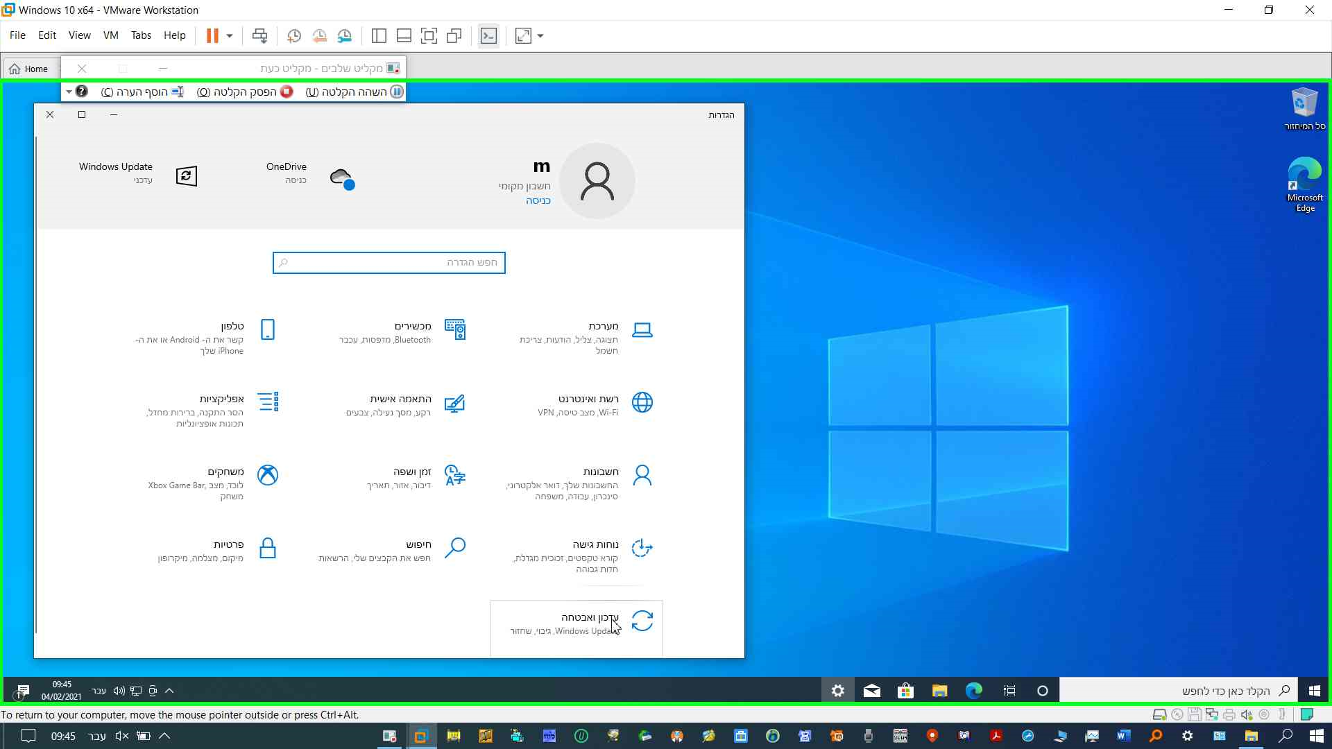1332x749 pixels.
Task: Enter VMware full screen mode icon
Action: [x=429, y=35]
